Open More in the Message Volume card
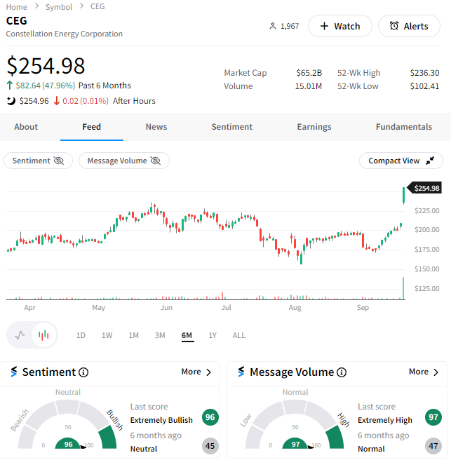This screenshot has height=460, width=451. [x=424, y=372]
